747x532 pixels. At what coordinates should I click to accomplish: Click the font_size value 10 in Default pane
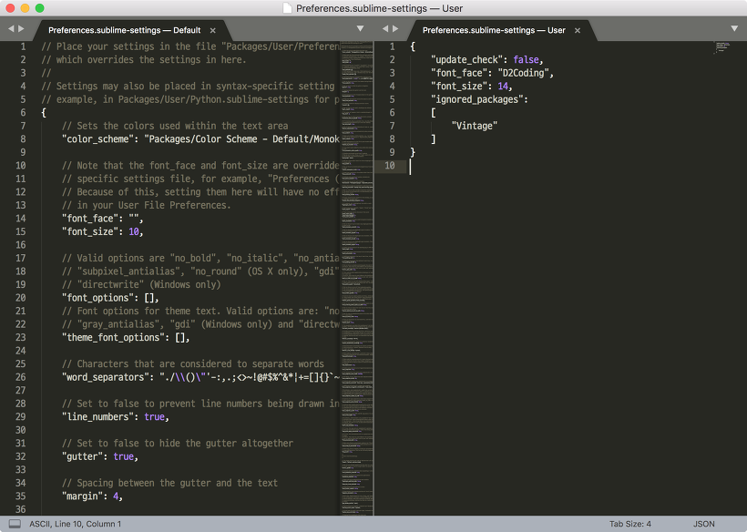click(133, 232)
